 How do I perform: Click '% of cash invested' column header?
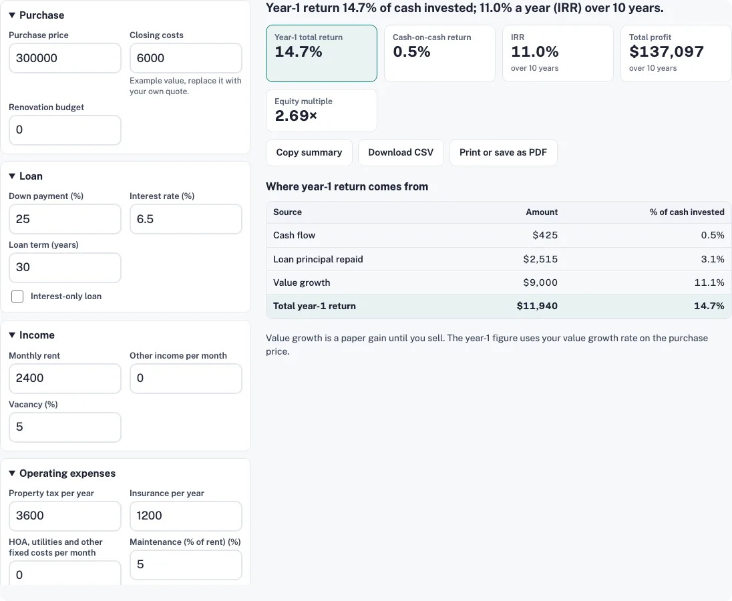(x=687, y=212)
